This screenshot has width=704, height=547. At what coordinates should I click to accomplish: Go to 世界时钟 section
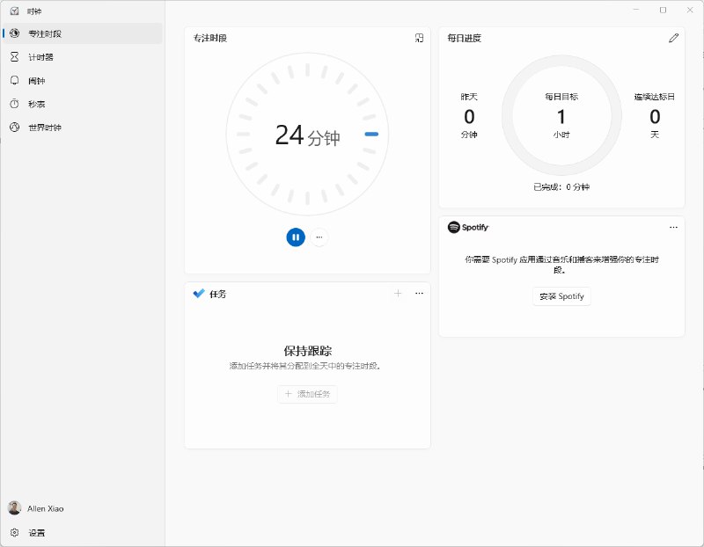44,128
